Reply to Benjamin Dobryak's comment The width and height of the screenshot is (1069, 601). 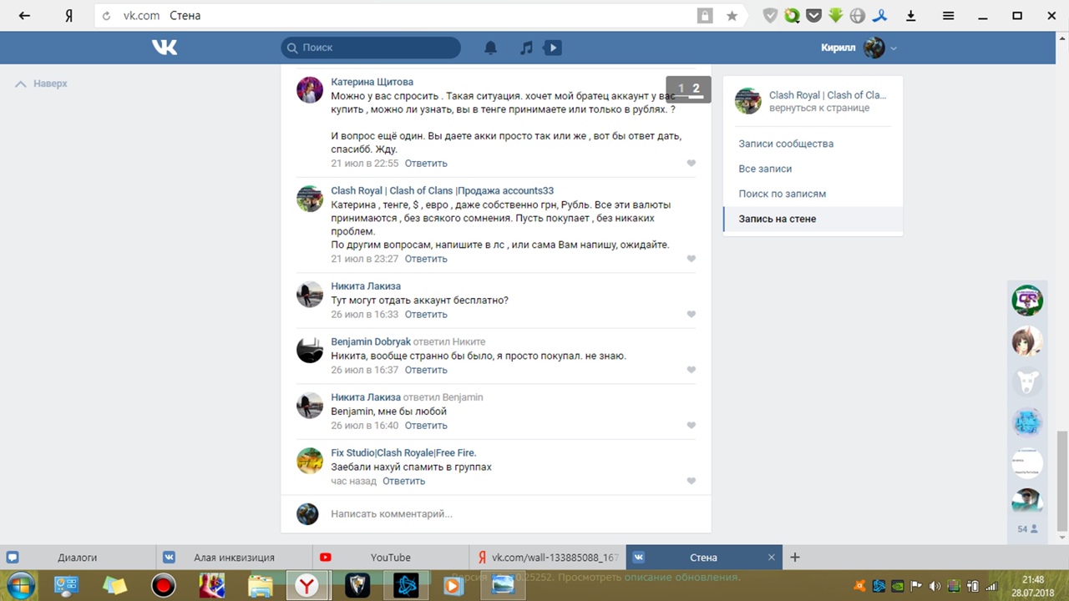(x=426, y=370)
